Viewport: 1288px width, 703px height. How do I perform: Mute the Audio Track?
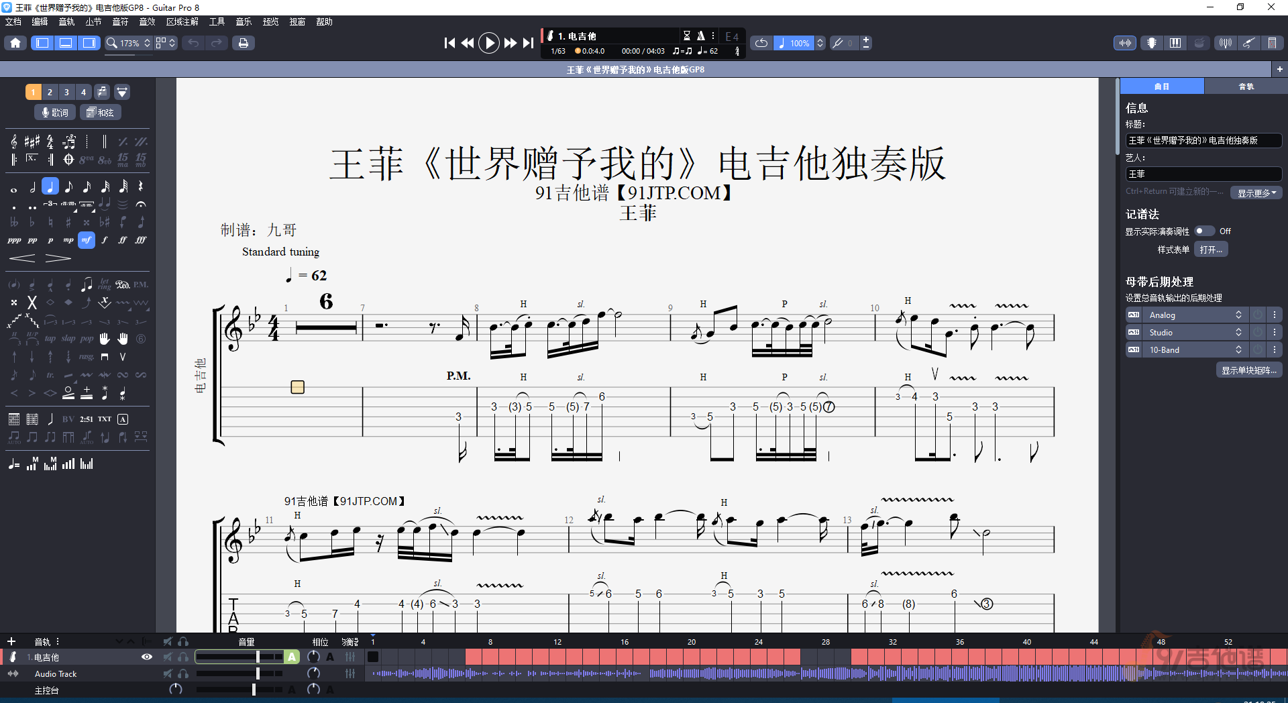pos(168,673)
